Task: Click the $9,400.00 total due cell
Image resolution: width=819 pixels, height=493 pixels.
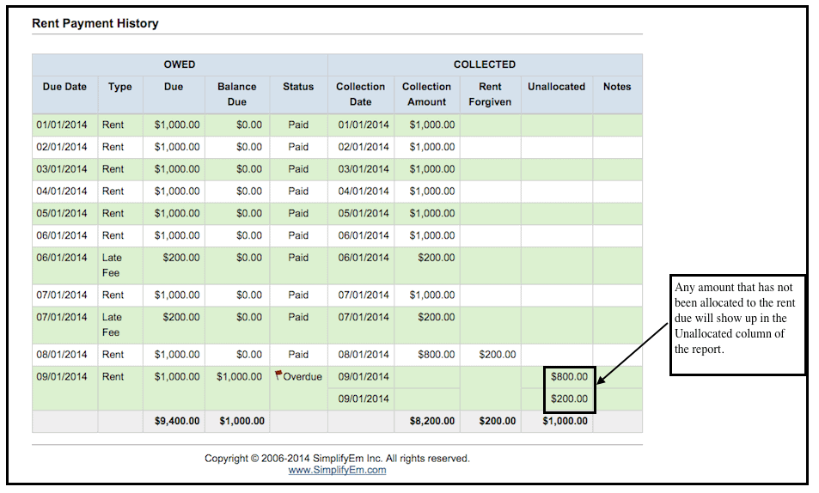Action: coord(176,421)
